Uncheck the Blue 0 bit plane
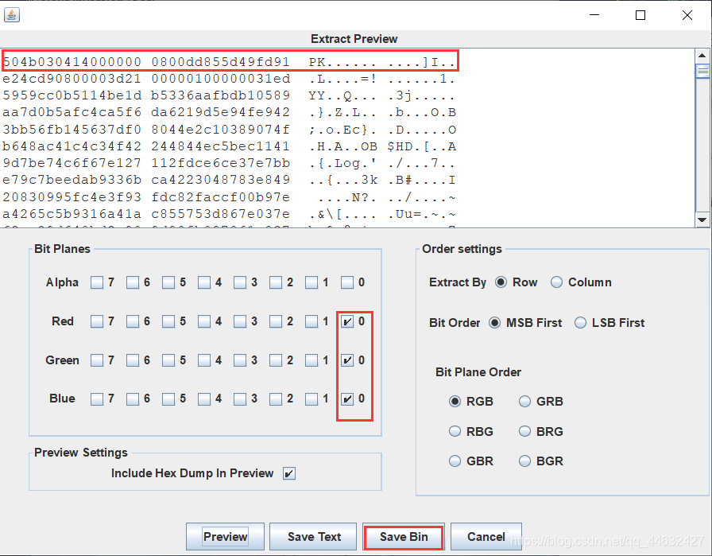The image size is (712, 556). click(x=347, y=399)
